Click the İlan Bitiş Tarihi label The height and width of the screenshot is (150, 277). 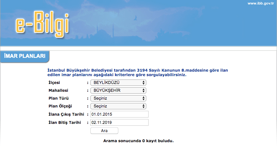click(65, 122)
